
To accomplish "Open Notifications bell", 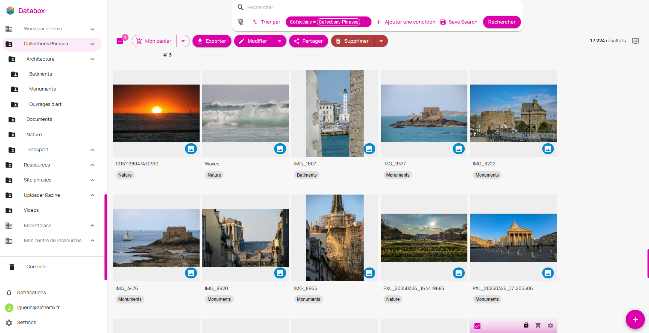I will pyautogui.click(x=9, y=293).
